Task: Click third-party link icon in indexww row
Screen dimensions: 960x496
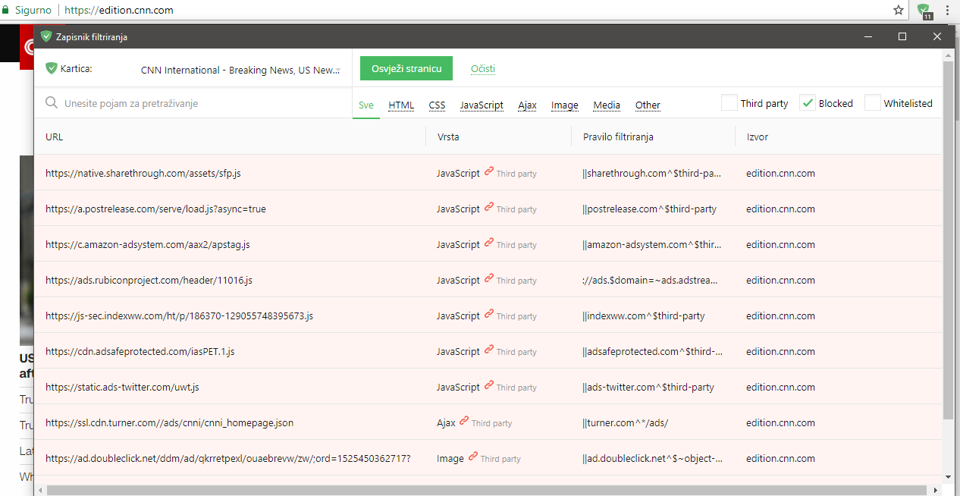Action: [489, 315]
